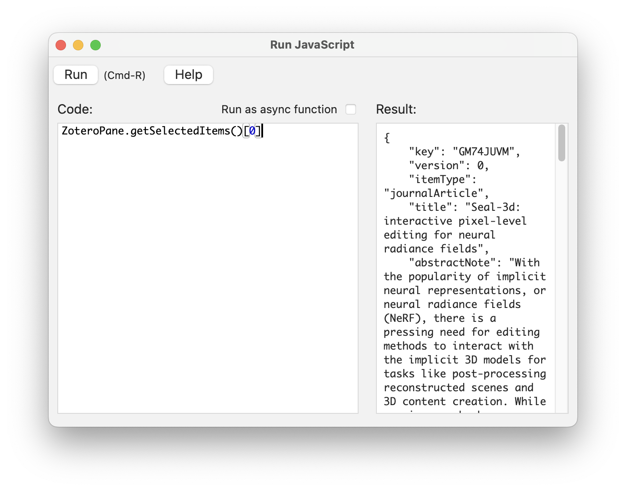Click the "title": "Seal-3d: line in results
Viewport: 626px width, 491px height.
[465, 207]
